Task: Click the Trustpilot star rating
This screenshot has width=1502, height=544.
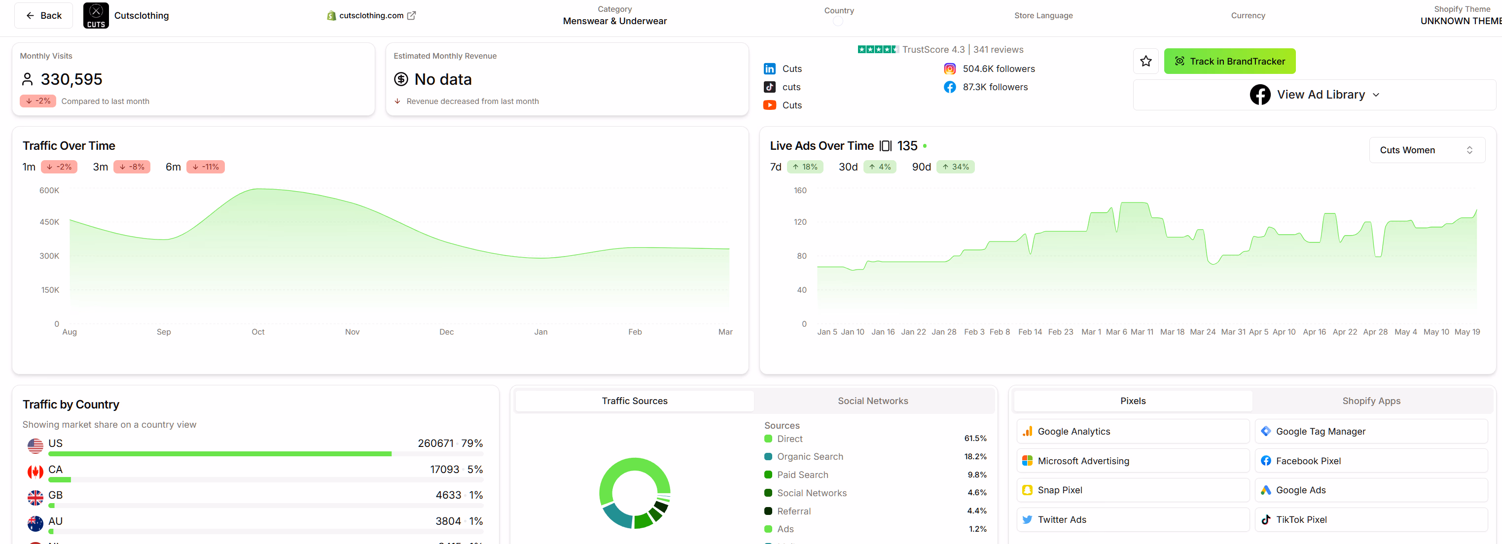Action: pos(878,49)
